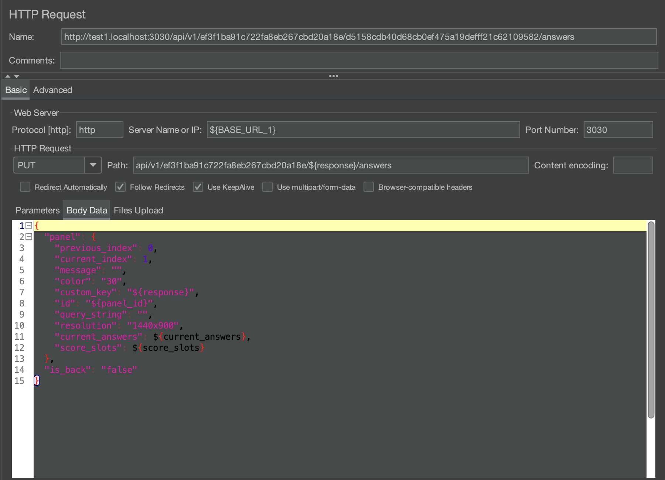Select the Basic tab
This screenshot has height=480, width=665.
pyautogui.click(x=15, y=90)
